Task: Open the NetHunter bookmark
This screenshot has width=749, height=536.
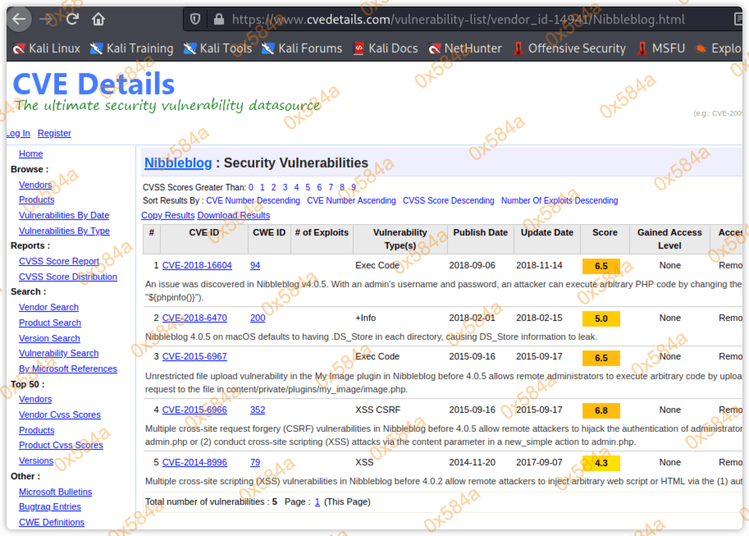Action: [x=465, y=48]
